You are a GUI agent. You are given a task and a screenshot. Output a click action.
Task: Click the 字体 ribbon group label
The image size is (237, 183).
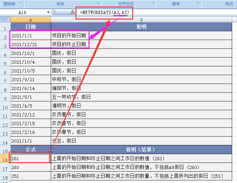click(x=60, y=4)
